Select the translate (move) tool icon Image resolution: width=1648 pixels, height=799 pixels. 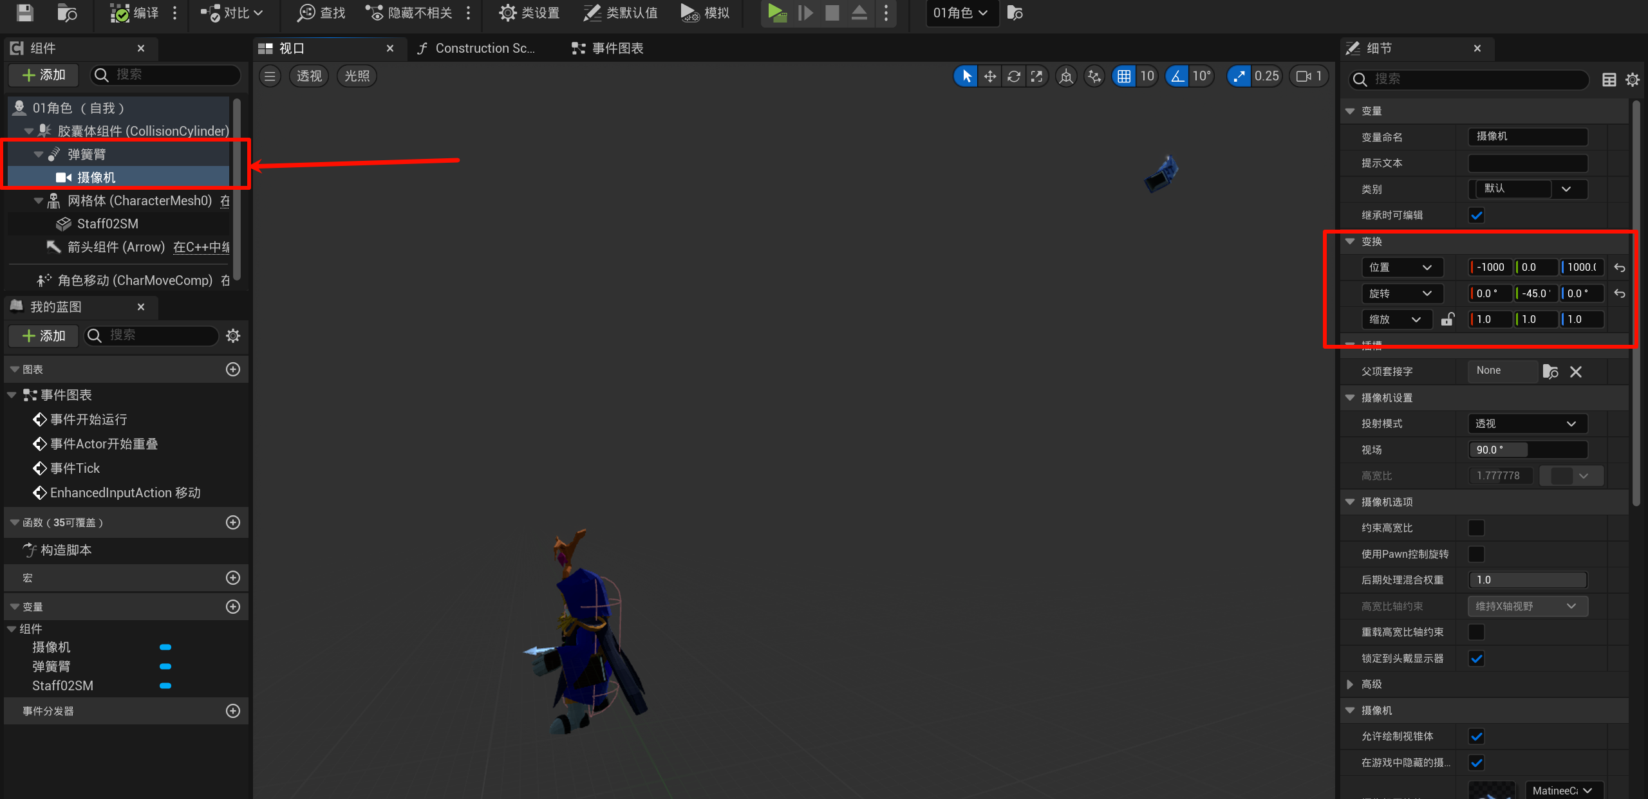[x=990, y=77]
